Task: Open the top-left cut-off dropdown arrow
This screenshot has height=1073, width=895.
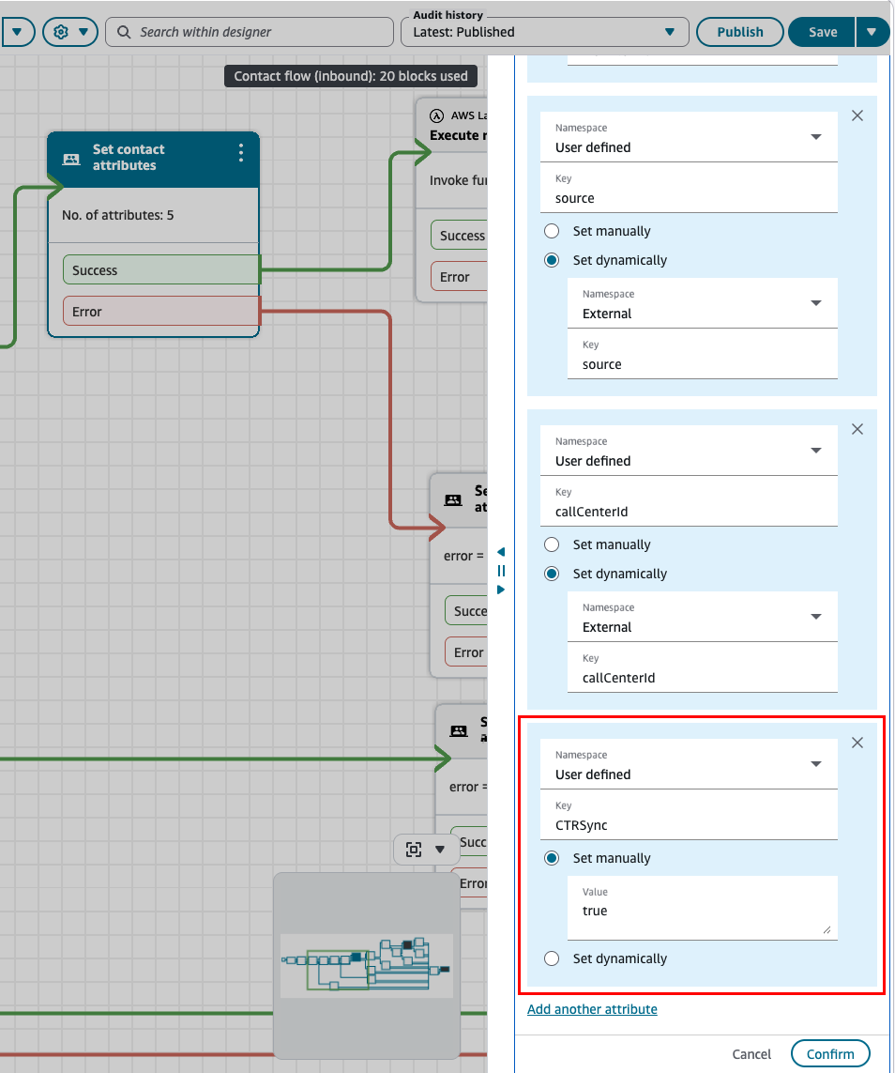Action: (x=17, y=32)
